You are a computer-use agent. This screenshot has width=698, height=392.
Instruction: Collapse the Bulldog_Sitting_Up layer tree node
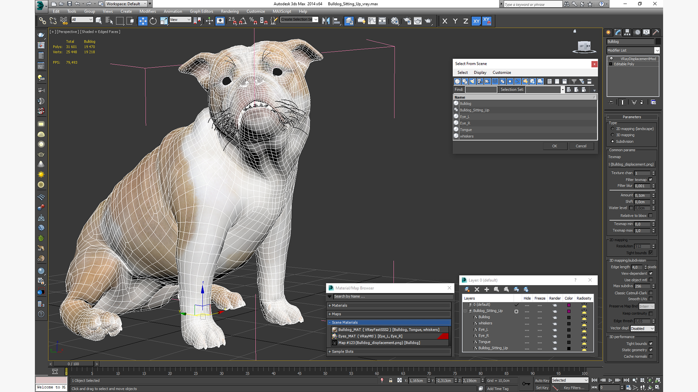465,311
